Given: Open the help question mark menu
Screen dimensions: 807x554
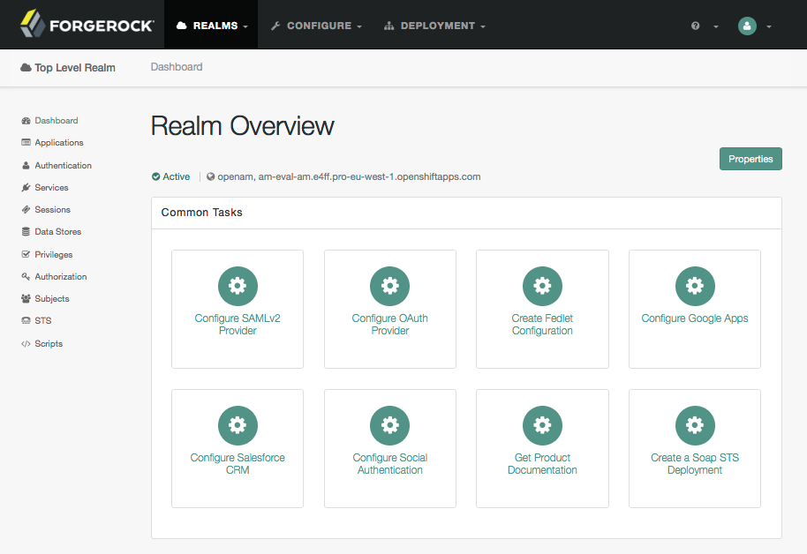Looking at the screenshot, I should [x=705, y=26].
